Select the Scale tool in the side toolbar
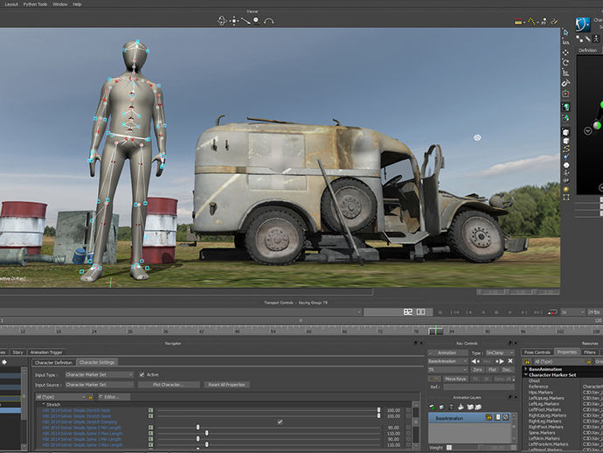The image size is (603, 453). pos(565,73)
